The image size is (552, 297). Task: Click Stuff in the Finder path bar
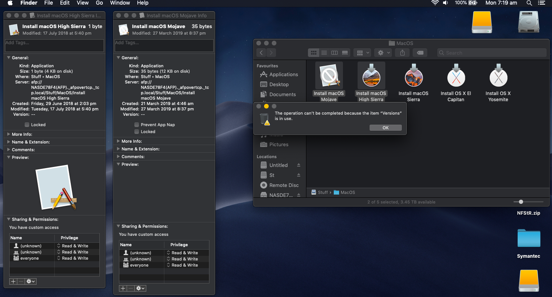pos(319,192)
